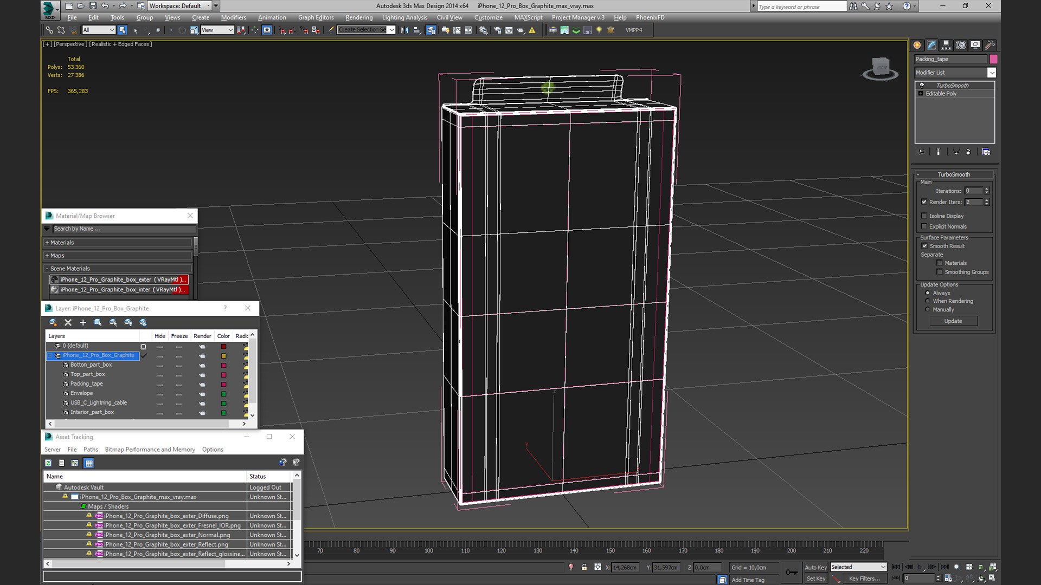This screenshot has width=1041, height=585.
Task: Open the Rendering menu
Action: click(359, 17)
